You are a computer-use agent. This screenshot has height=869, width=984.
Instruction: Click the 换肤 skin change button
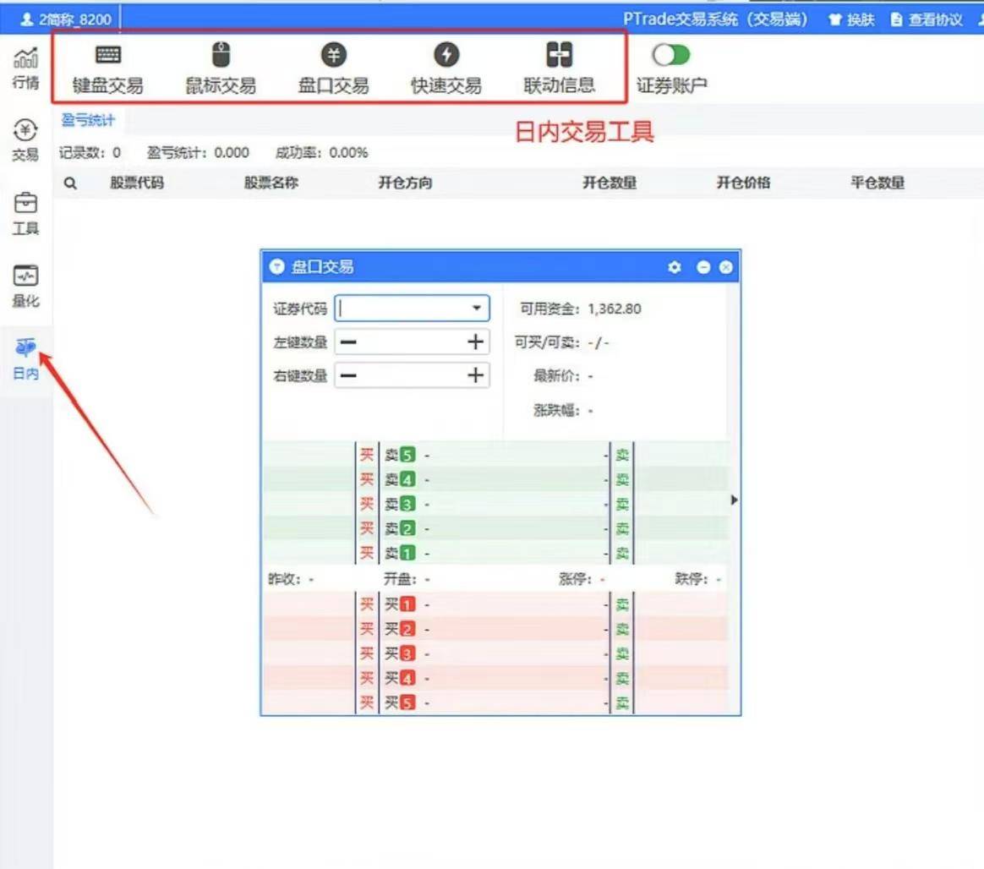(x=851, y=19)
